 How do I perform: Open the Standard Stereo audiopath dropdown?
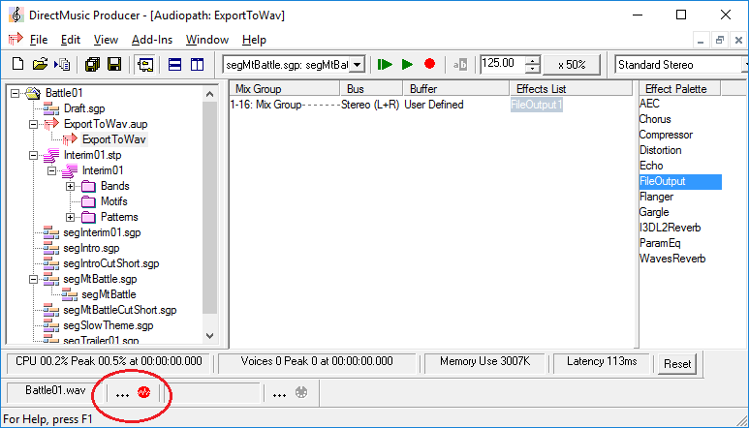coord(746,65)
